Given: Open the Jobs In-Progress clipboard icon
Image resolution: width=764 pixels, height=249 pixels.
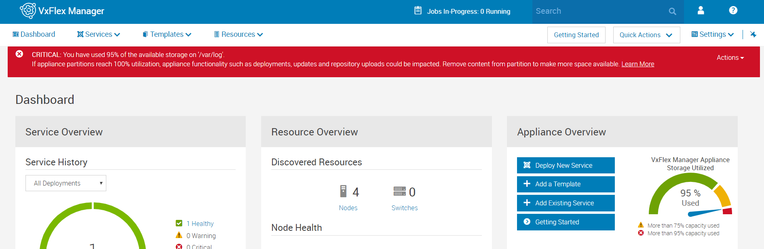Looking at the screenshot, I should pyautogui.click(x=418, y=11).
